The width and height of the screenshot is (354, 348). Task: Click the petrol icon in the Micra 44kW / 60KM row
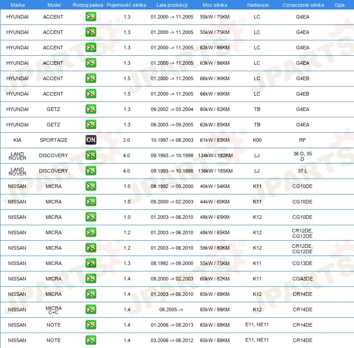point(91,201)
